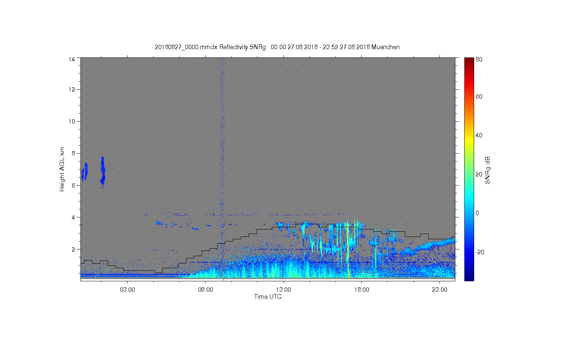Click the "10" height axis tick label
Image resolution: width=564 pixels, height=338 pixels.
click(71, 121)
